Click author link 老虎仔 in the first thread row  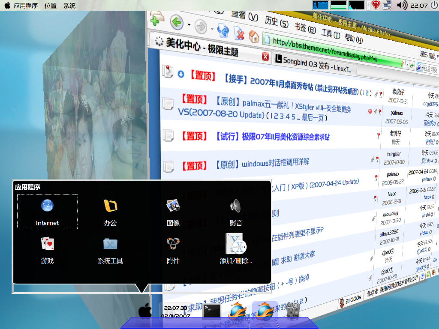[x=398, y=92]
